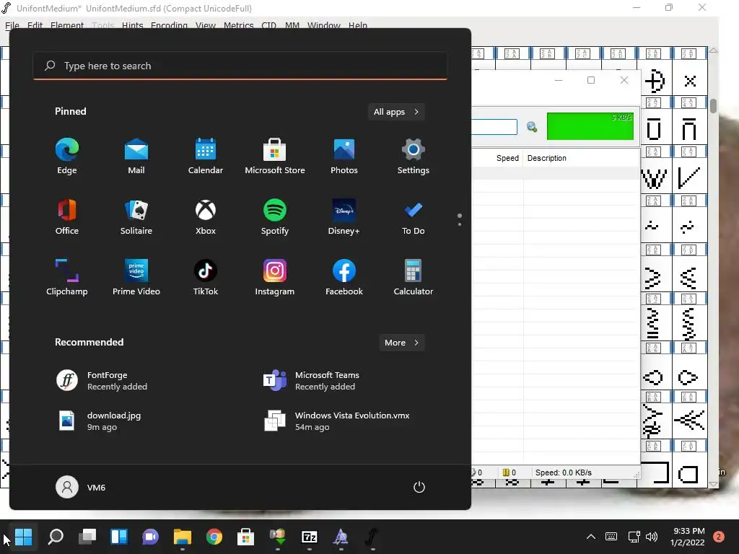
Task: Launch the Photos app
Action: 344,157
